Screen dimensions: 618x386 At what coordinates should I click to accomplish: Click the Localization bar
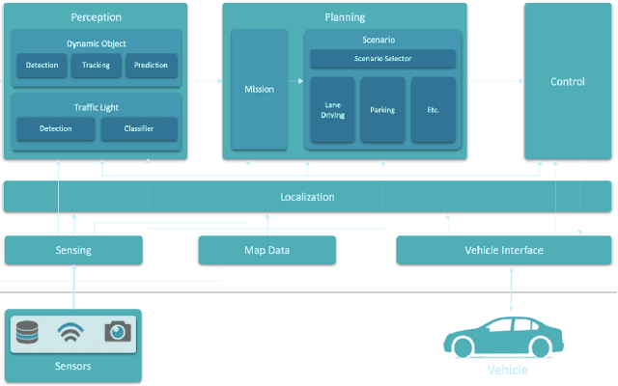click(x=307, y=197)
